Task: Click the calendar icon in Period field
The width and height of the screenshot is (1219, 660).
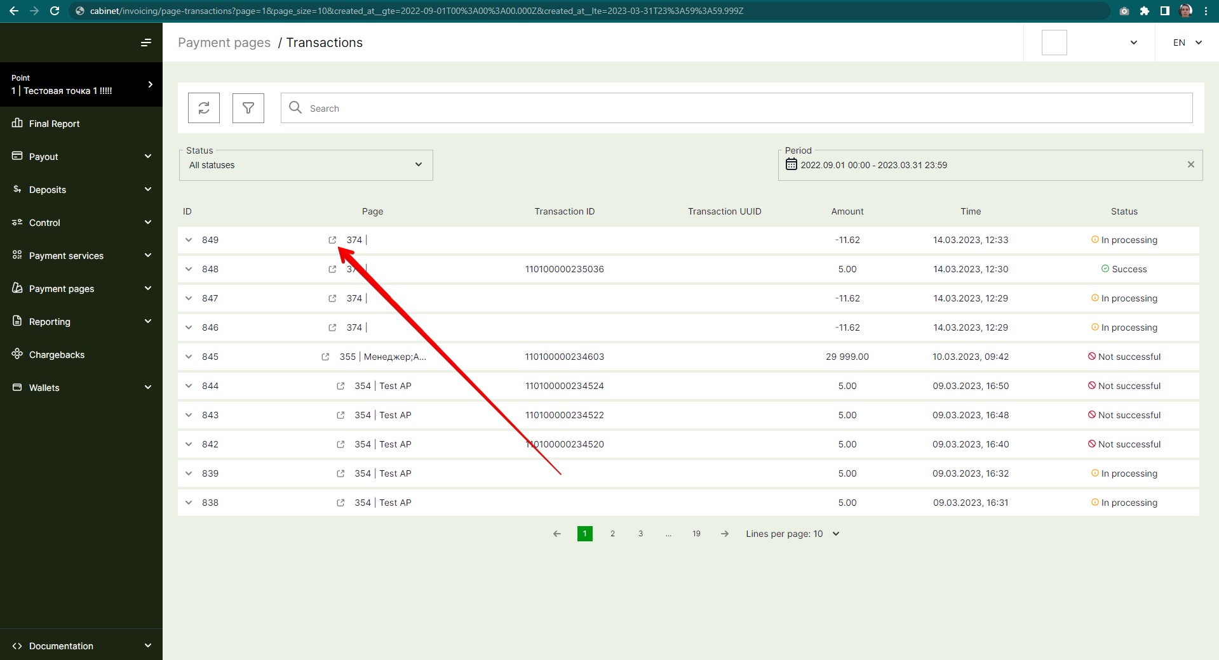Action: click(791, 164)
